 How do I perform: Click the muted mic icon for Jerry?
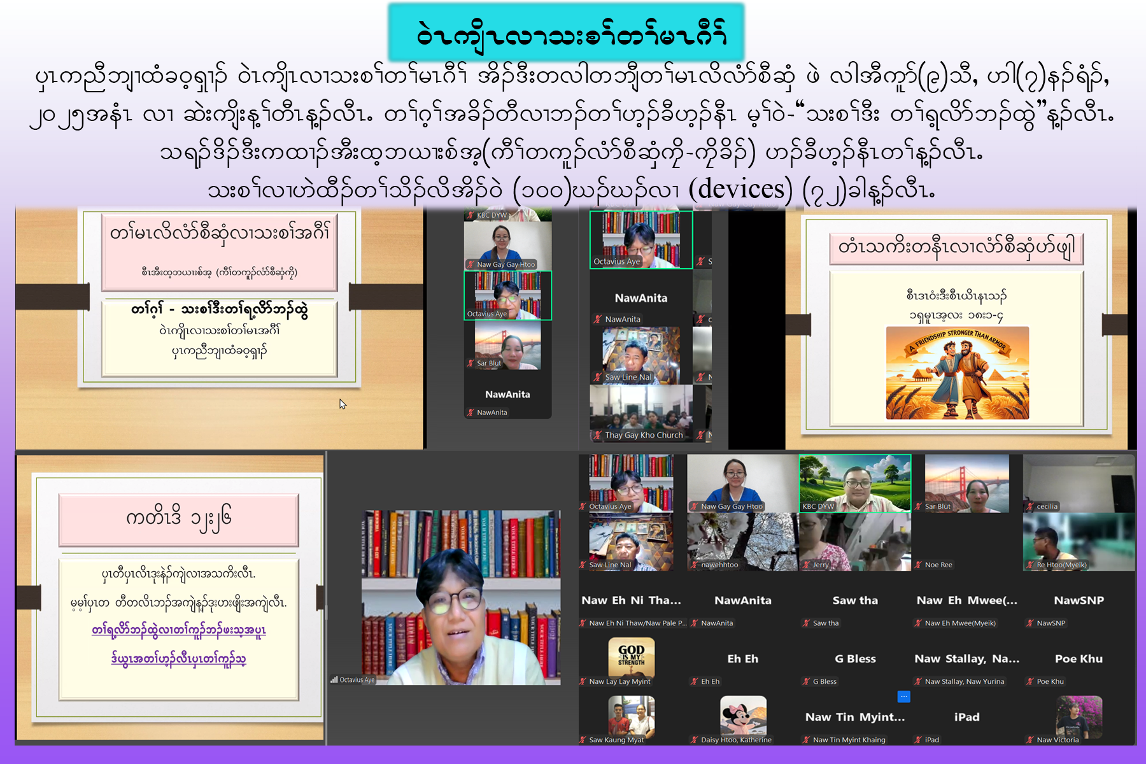point(807,565)
